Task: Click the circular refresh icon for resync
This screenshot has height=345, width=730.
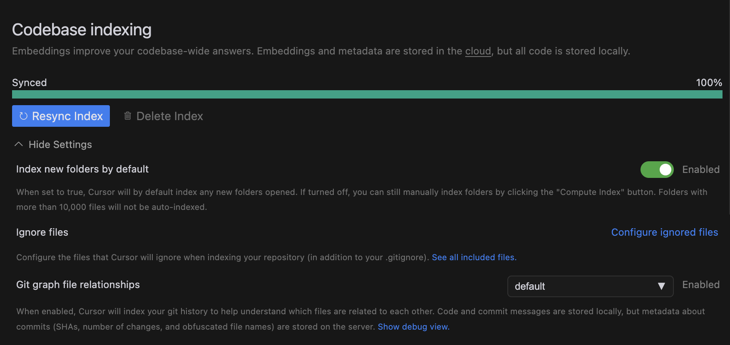Action: pyautogui.click(x=23, y=116)
